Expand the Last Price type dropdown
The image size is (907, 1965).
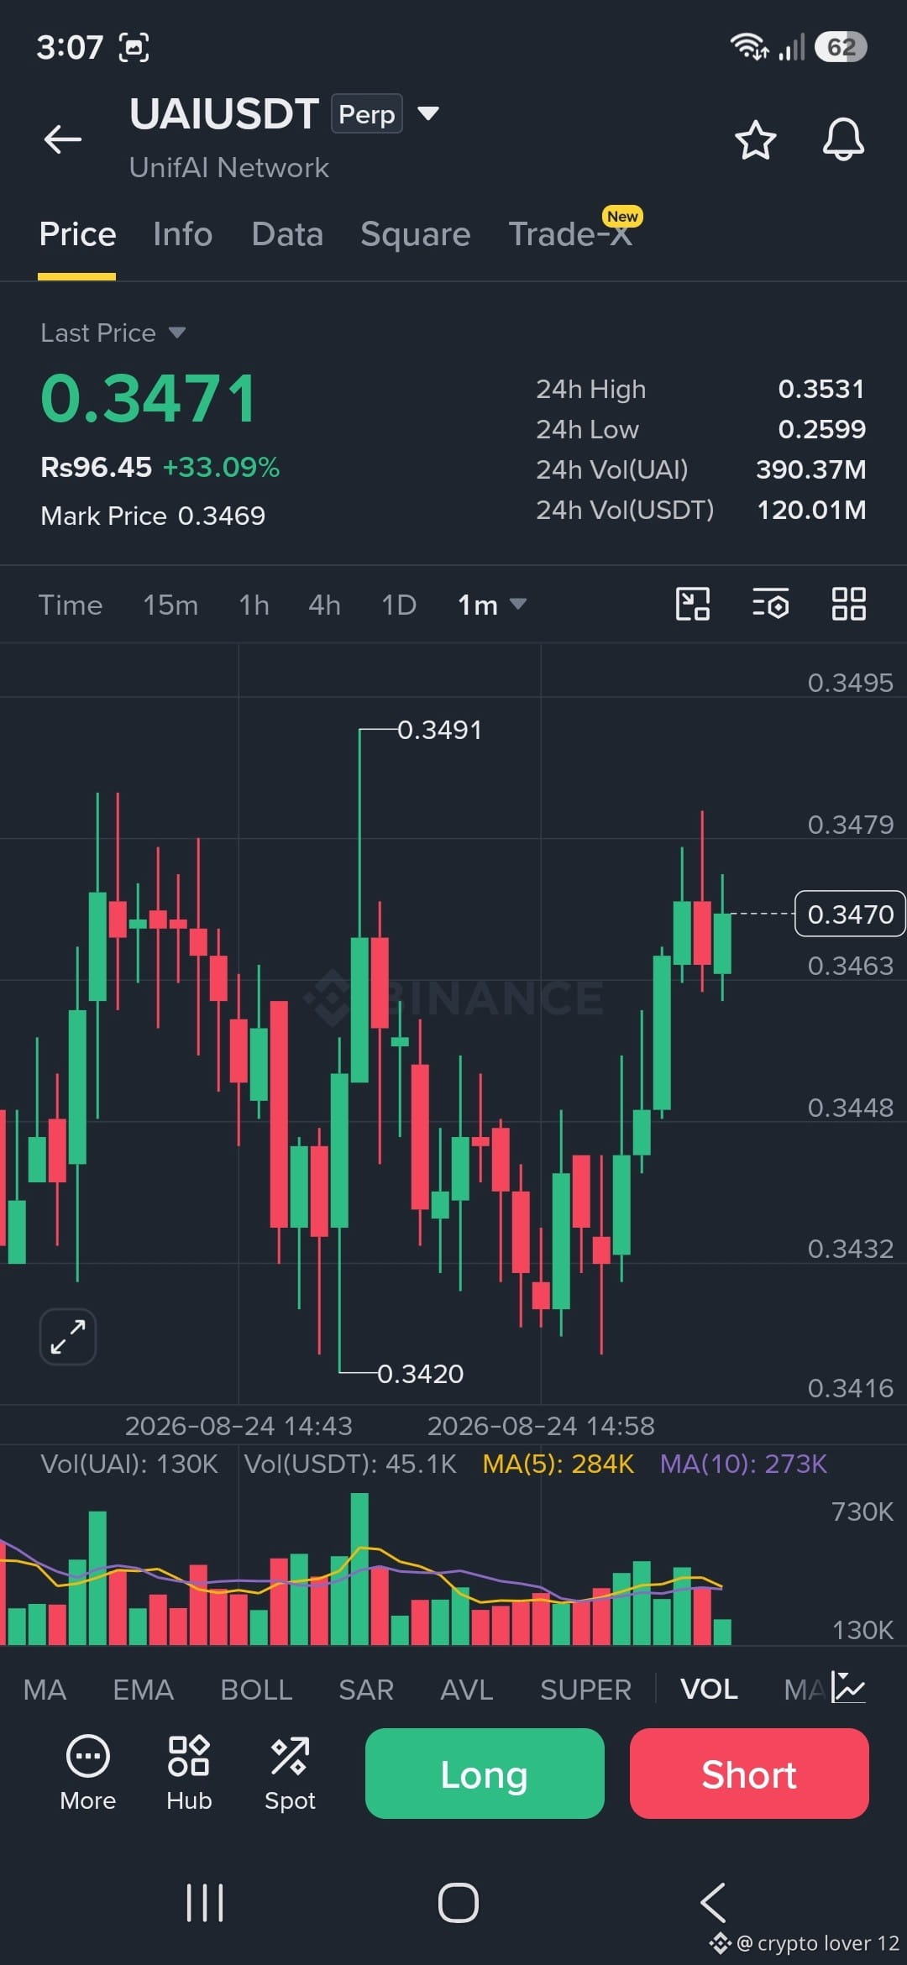[x=176, y=333]
